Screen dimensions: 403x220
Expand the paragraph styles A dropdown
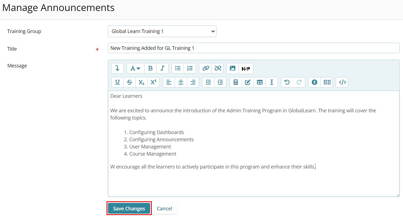[136, 68]
